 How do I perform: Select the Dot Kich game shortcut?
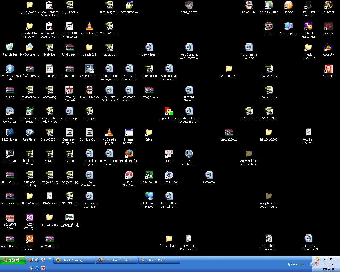(x=269, y=28)
